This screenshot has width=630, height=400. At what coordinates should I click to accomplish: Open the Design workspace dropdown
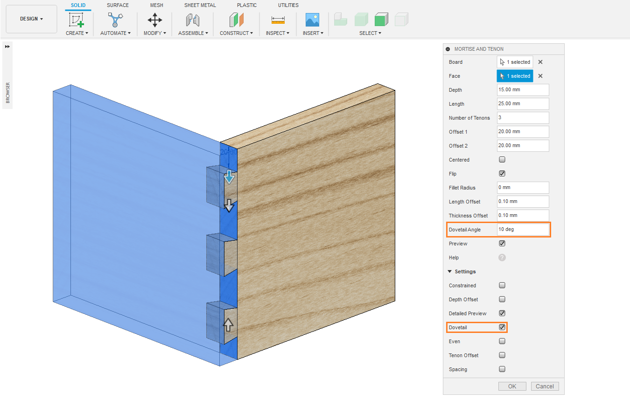(31, 19)
